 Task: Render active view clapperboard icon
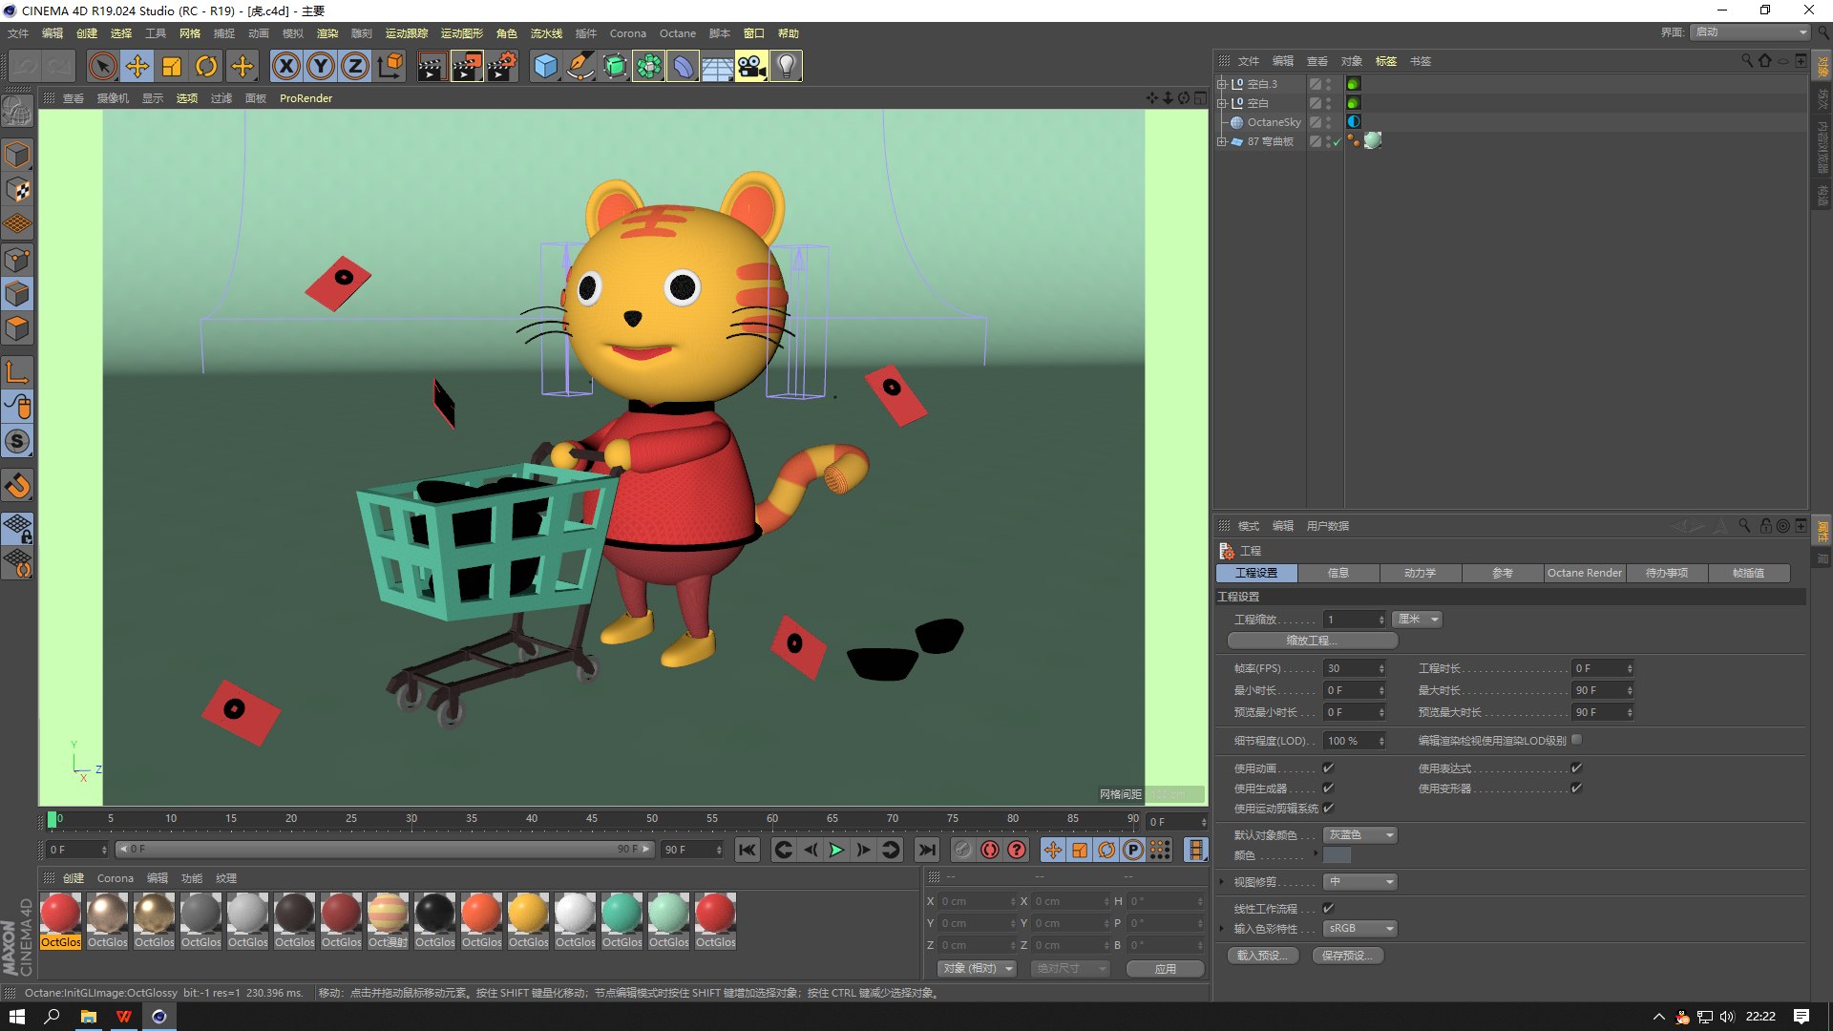tap(432, 66)
